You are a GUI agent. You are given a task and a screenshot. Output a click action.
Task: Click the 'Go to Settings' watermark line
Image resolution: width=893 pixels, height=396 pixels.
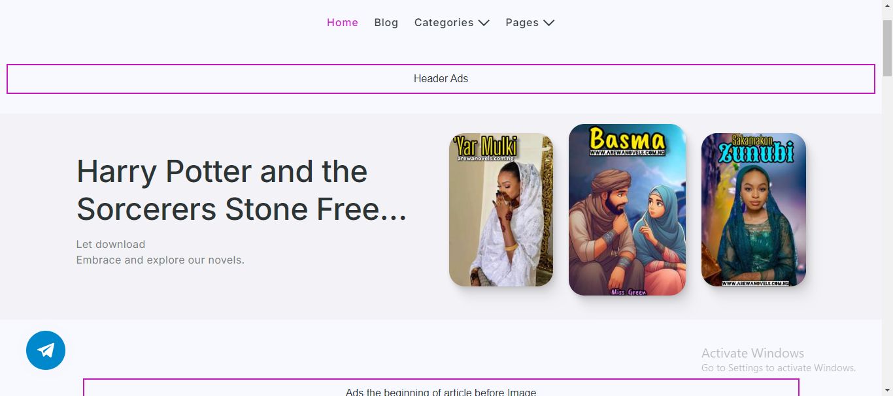[779, 368]
